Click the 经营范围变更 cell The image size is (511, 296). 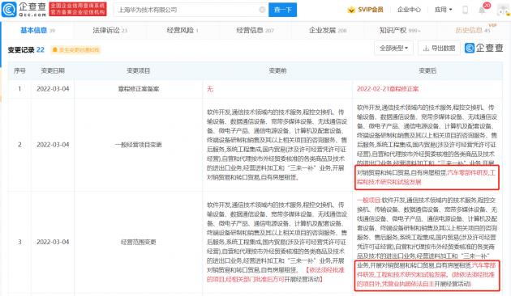[139, 242]
